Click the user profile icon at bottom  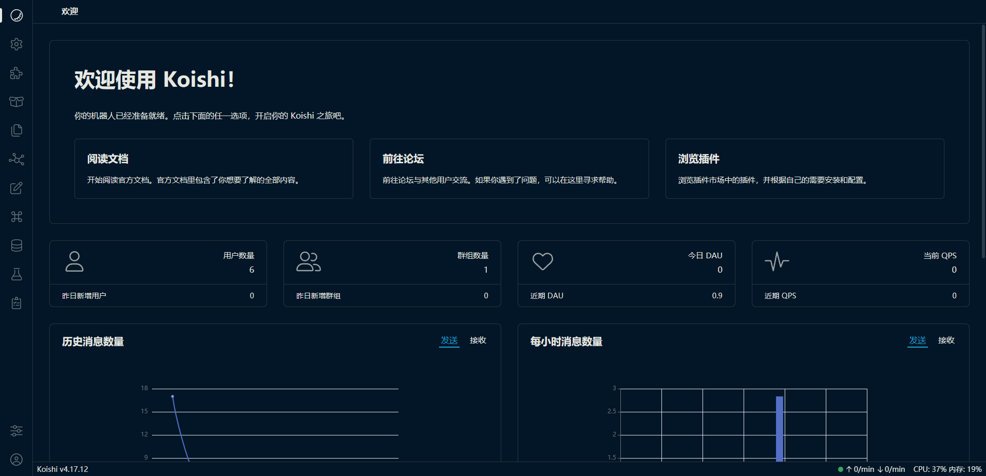16,460
